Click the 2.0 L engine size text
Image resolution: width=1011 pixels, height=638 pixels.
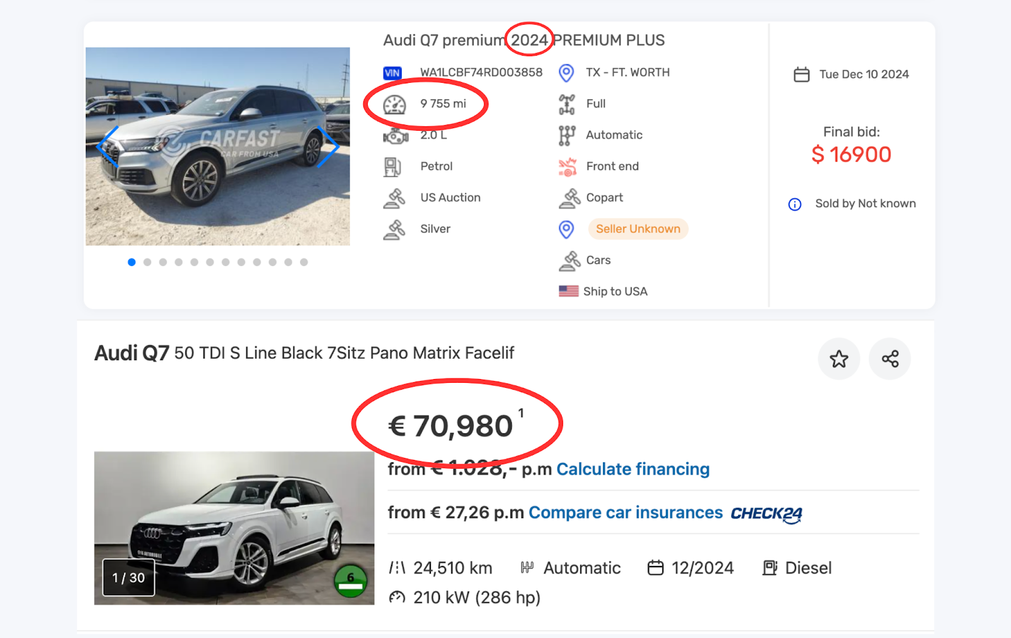click(x=433, y=135)
